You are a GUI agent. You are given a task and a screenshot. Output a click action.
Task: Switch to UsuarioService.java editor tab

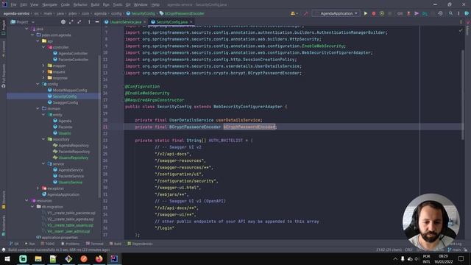tap(126, 22)
